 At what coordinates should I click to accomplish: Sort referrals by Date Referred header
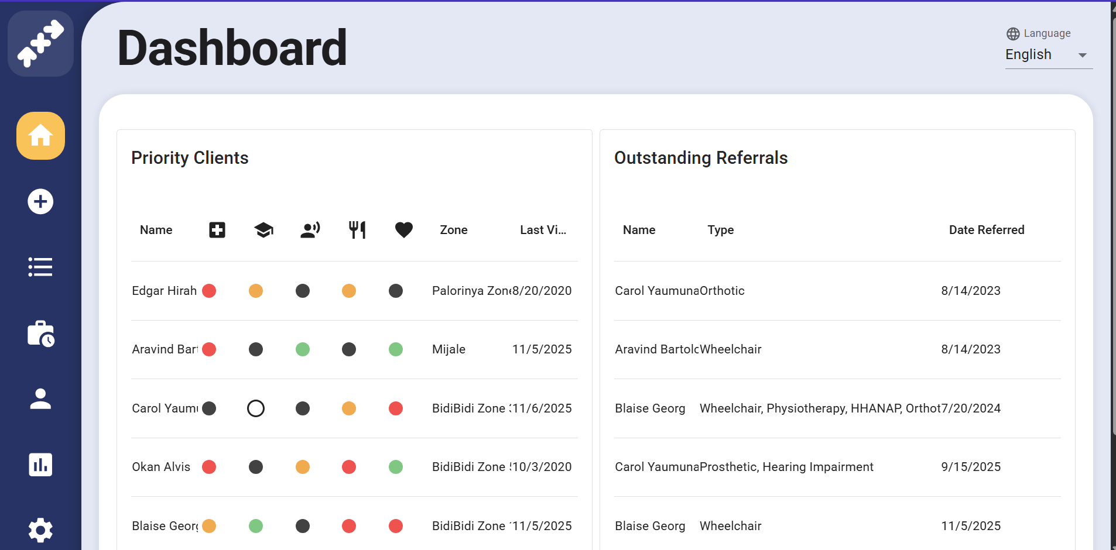tap(986, 230)
